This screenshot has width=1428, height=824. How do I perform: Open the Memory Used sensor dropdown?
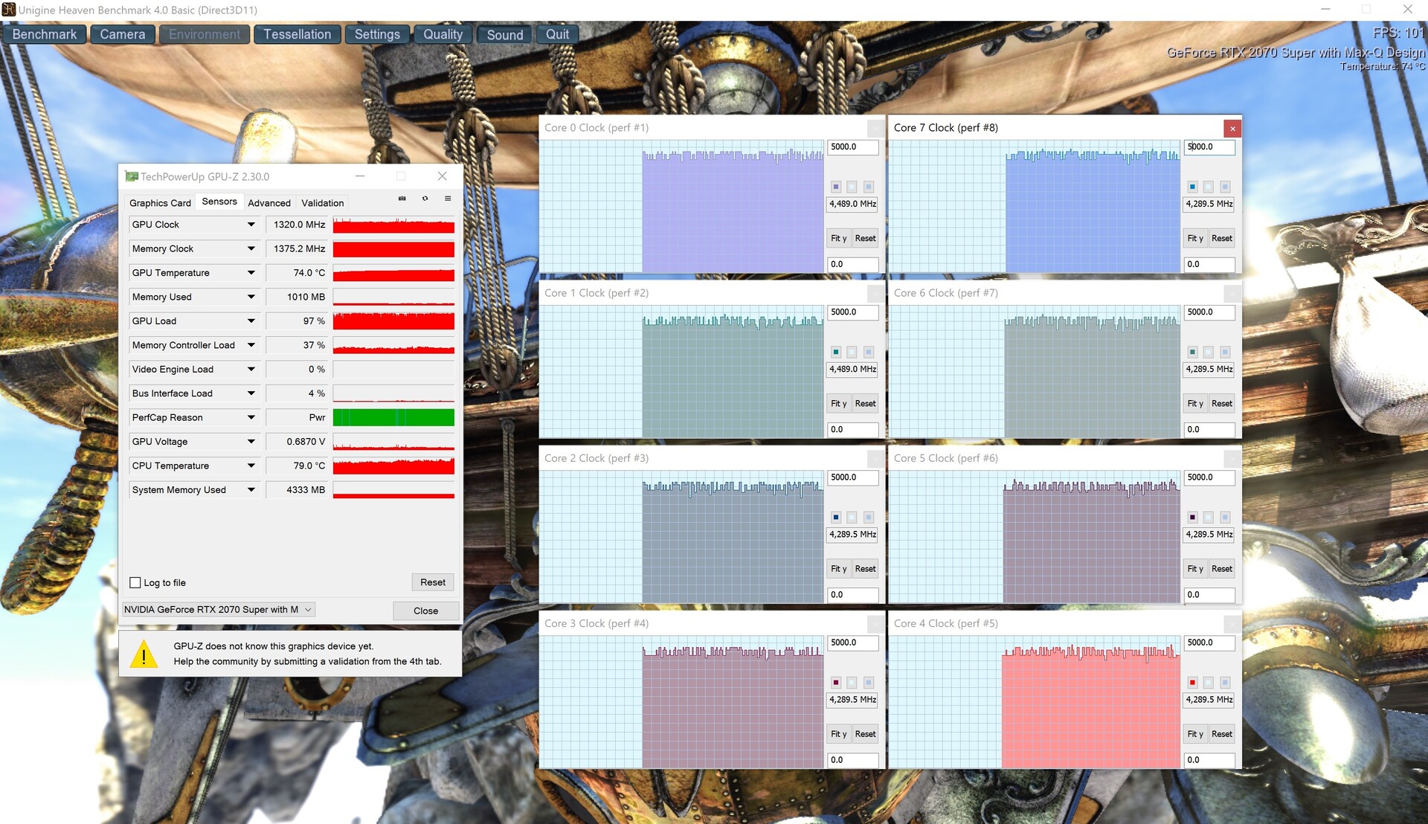[x=251, y=297]
